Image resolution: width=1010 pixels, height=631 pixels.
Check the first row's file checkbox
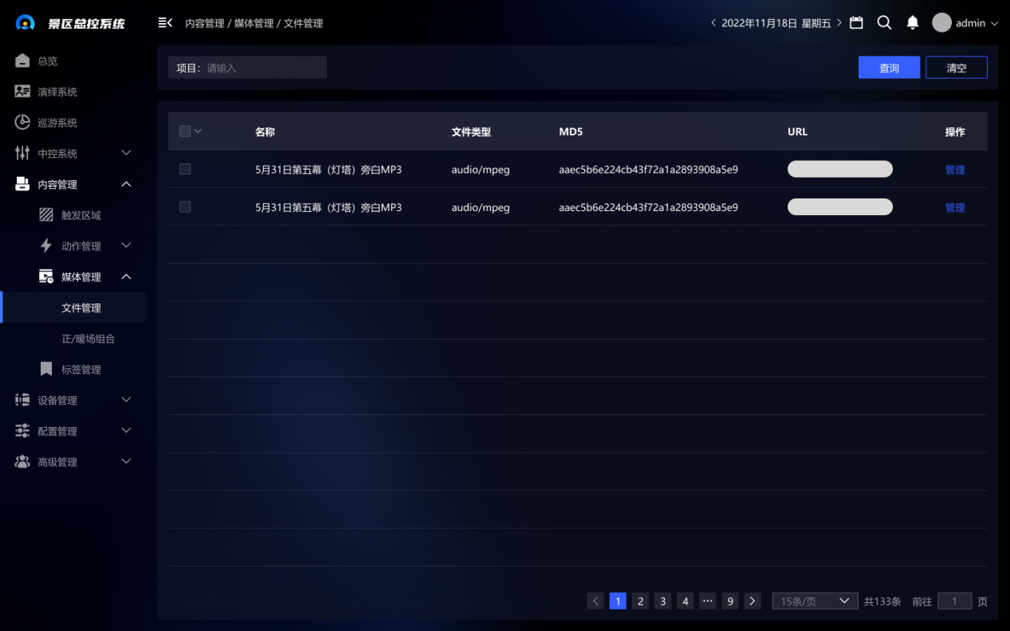point(185,169)
